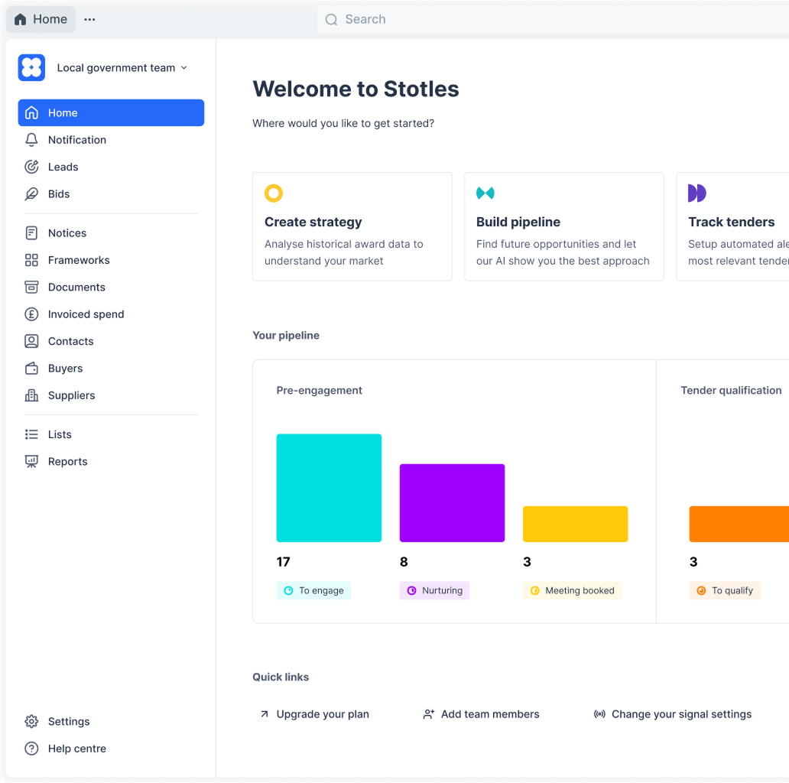Click the count 17 under Pre-engagement
789x783 pixels.
tap(284, 562)
